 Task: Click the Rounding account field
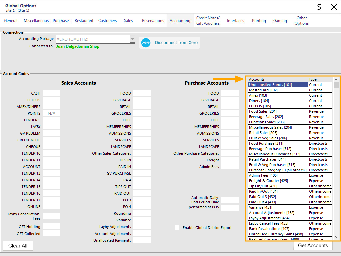point(142,213)
